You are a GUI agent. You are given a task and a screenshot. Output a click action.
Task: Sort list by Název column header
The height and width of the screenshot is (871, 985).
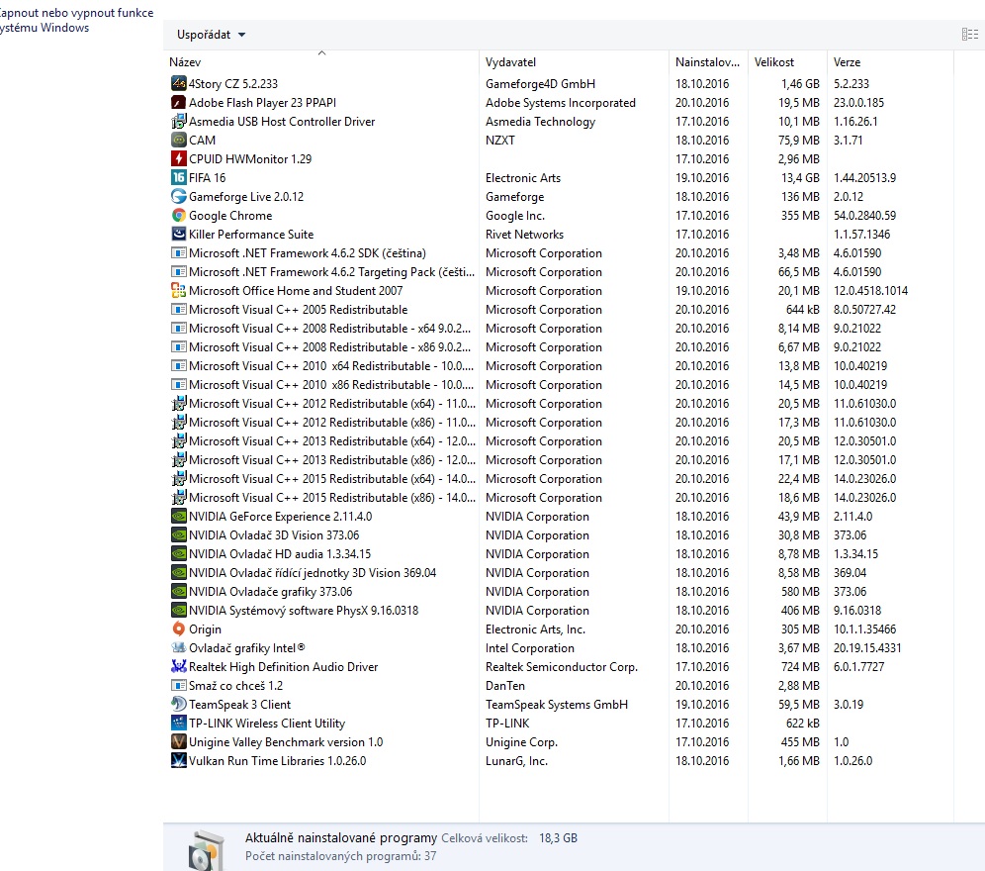(321, 62)
